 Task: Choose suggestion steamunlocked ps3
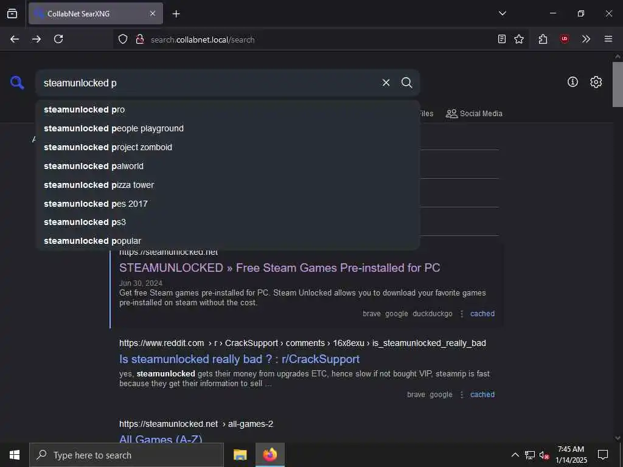pos(228,222)
